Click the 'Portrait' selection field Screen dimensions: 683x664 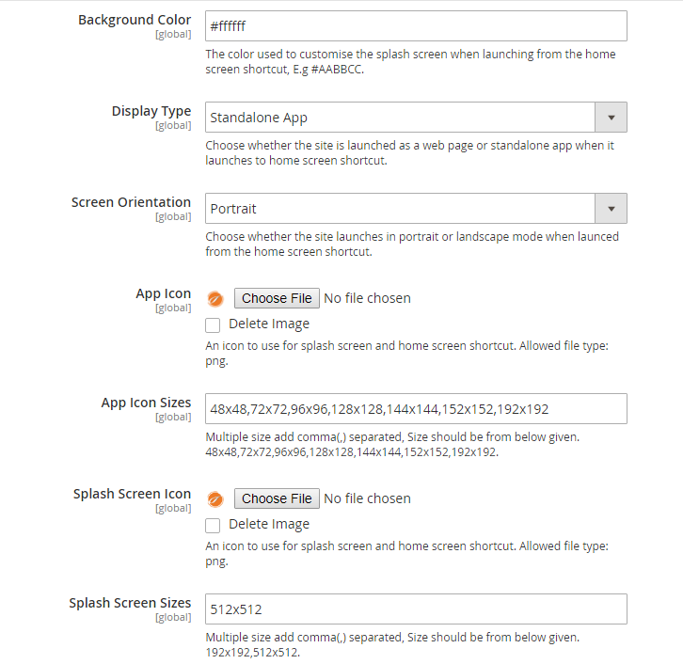pyautogui.click(x=401, y=209)
